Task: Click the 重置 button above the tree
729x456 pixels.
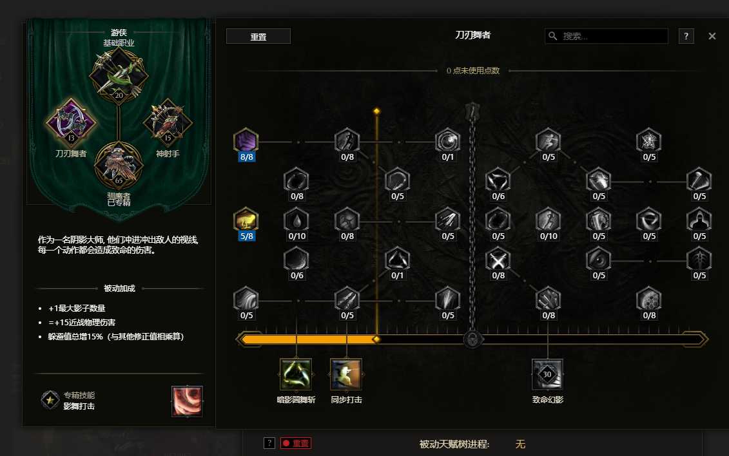Action: tap(258, 36)
